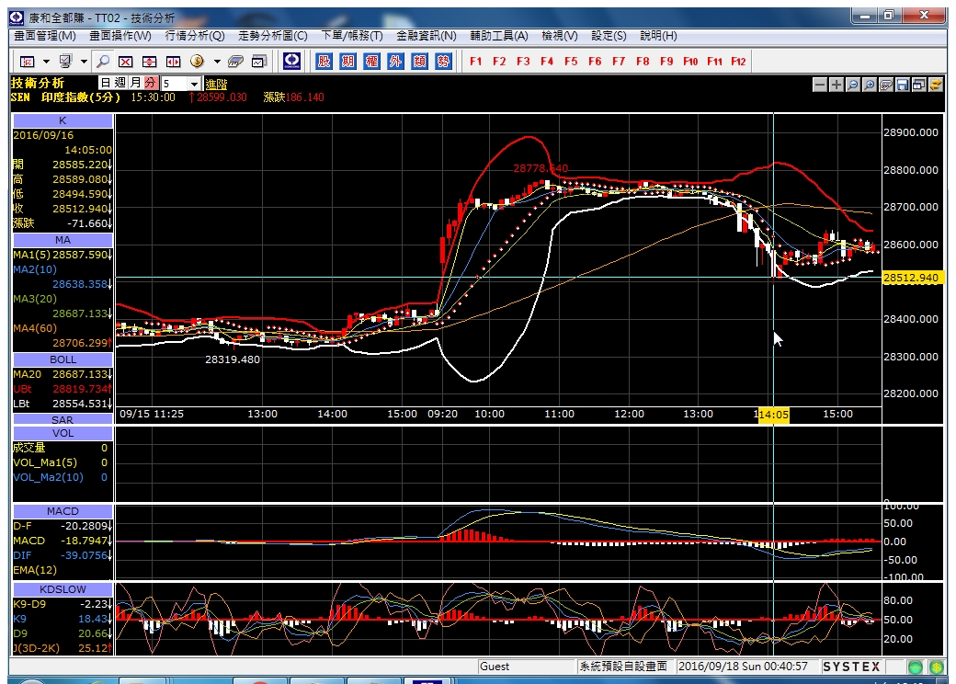Click the gold dollar coin icon
Screen dimensions: 956x684
197,61
